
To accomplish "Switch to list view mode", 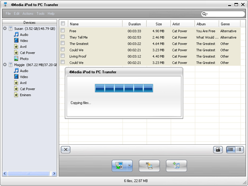I will click(x=231, y=150).
